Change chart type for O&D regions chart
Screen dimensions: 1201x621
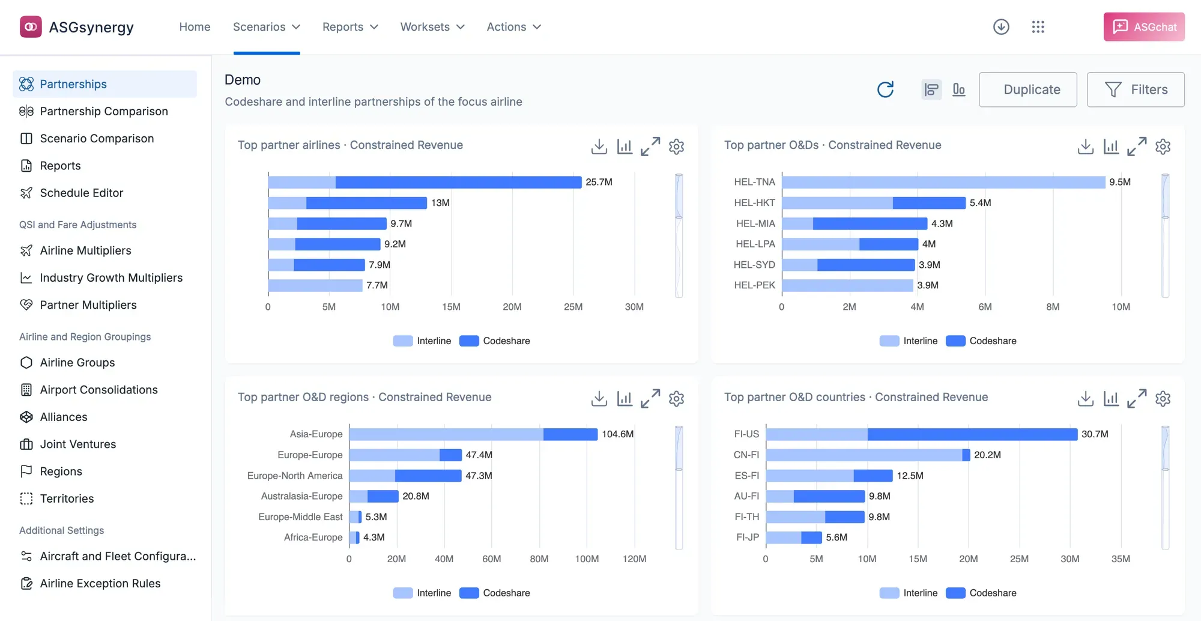pyautogui.click(x=625, y=399)
